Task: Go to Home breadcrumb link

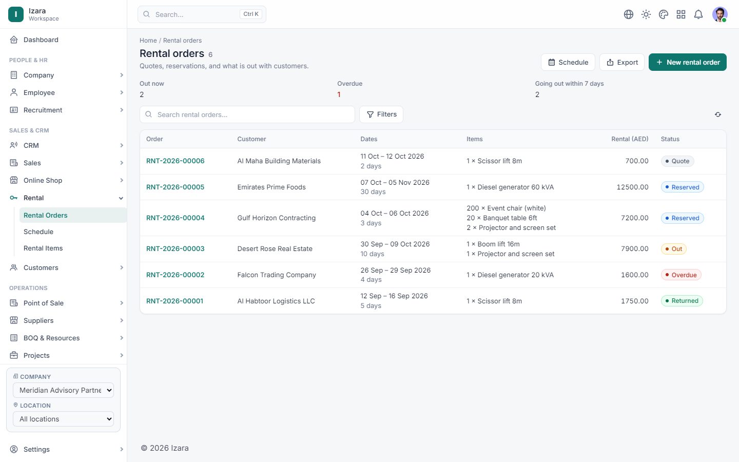Action: (148, 41)
